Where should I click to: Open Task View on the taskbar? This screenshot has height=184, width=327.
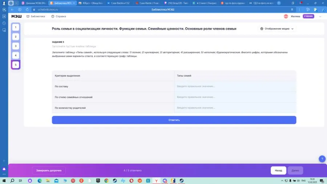tap(20, 181)
